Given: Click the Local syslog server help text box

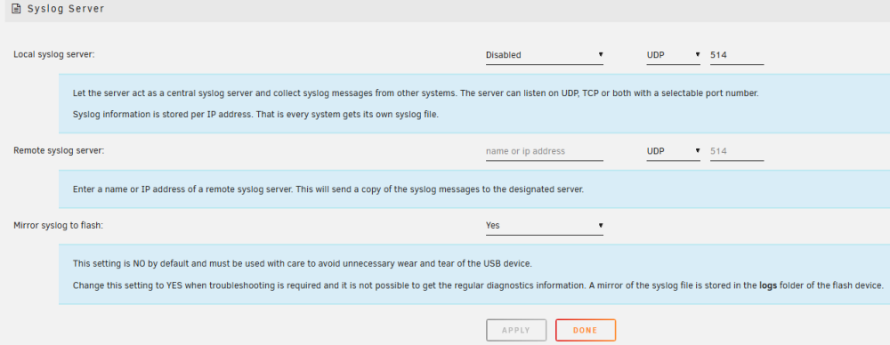Looking at the screenshot, I should pos(474,103).
